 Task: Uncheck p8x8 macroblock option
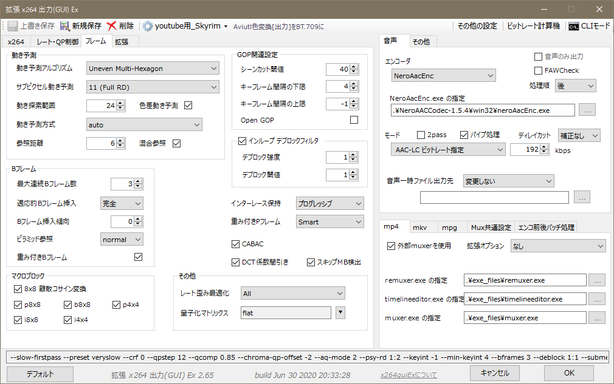18,305
